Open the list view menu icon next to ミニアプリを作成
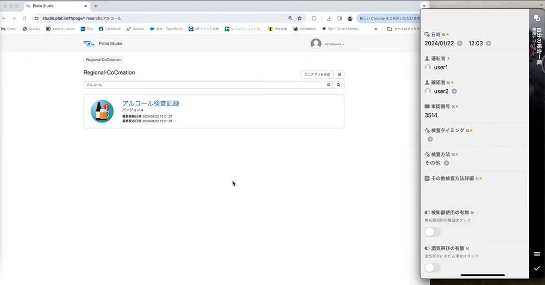 tap(339, 75)
